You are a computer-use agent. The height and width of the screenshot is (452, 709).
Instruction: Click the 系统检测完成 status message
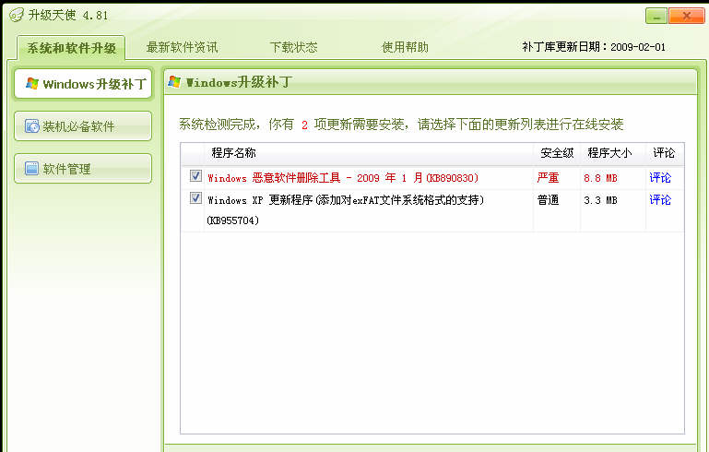401,125
